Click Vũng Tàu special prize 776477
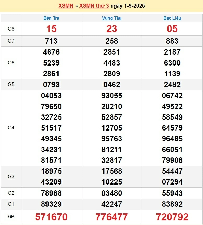203x225 pixels. pyautogui.click(x=112, y=217)
